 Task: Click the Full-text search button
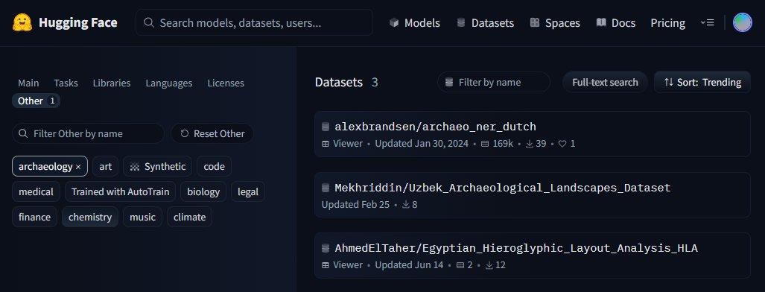[605, 82]
